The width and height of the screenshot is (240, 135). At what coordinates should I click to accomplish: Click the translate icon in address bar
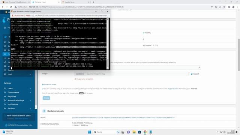click(216, 7)
